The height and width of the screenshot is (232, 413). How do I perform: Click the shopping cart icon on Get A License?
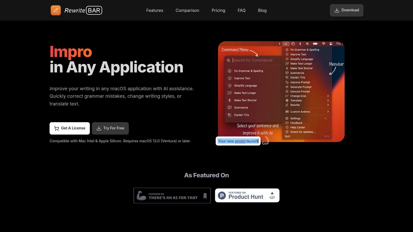click(x=57, y=128)
